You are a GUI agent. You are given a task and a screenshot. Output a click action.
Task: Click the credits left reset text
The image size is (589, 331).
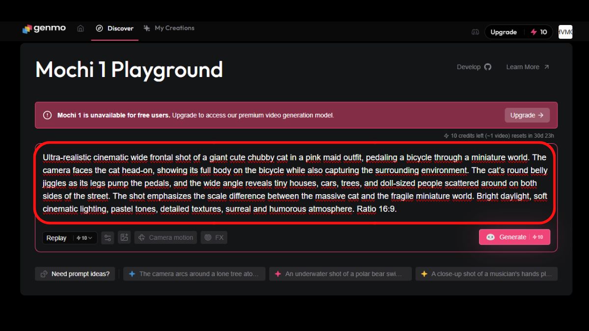point(499,136)
